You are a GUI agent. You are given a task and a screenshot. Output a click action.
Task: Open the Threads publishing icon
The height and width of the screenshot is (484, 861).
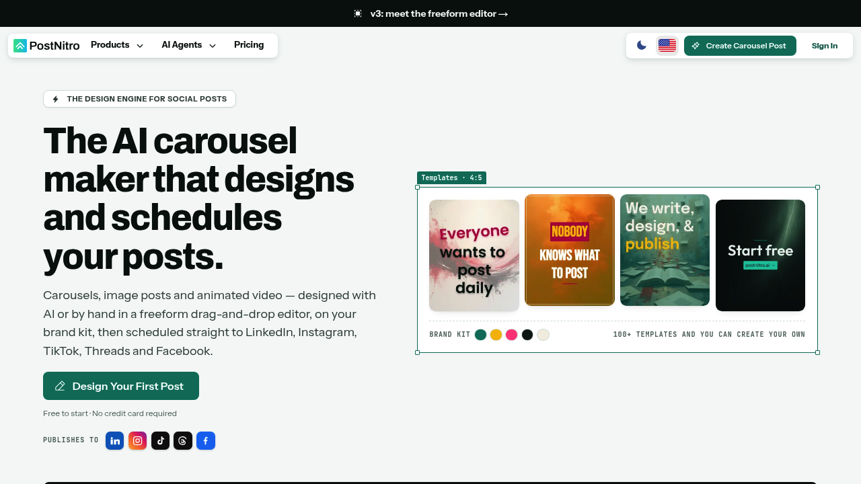tap(183, 441)
